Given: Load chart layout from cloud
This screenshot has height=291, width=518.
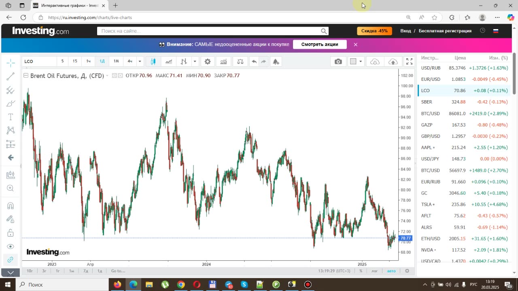Looking at the screenshot, I should pyautogui.click(x=375, y=61).
